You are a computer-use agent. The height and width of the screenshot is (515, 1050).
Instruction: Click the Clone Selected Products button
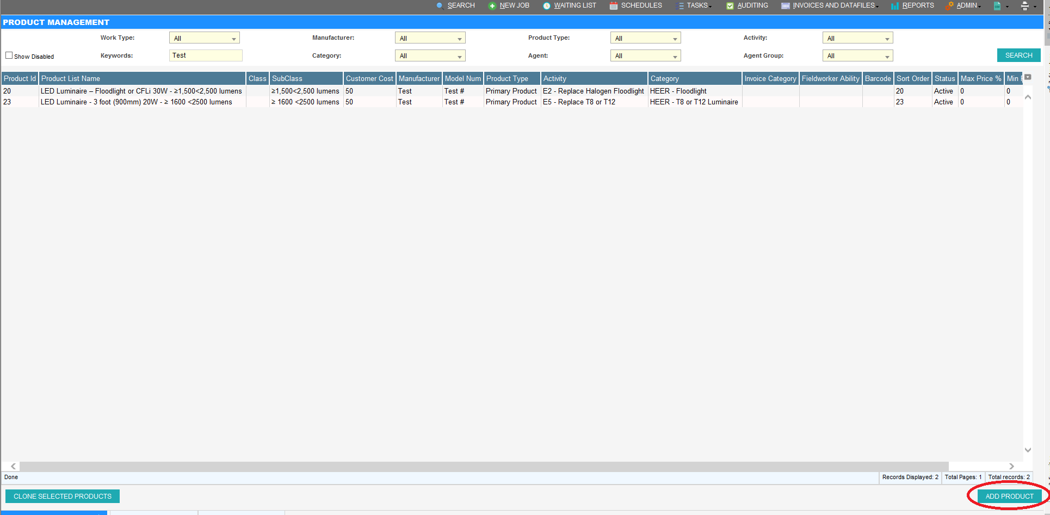[63, 497]
